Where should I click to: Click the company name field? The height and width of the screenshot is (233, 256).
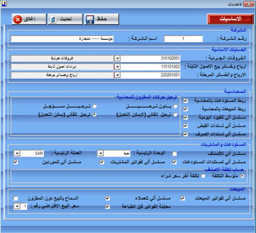click(x=62, y=39)
